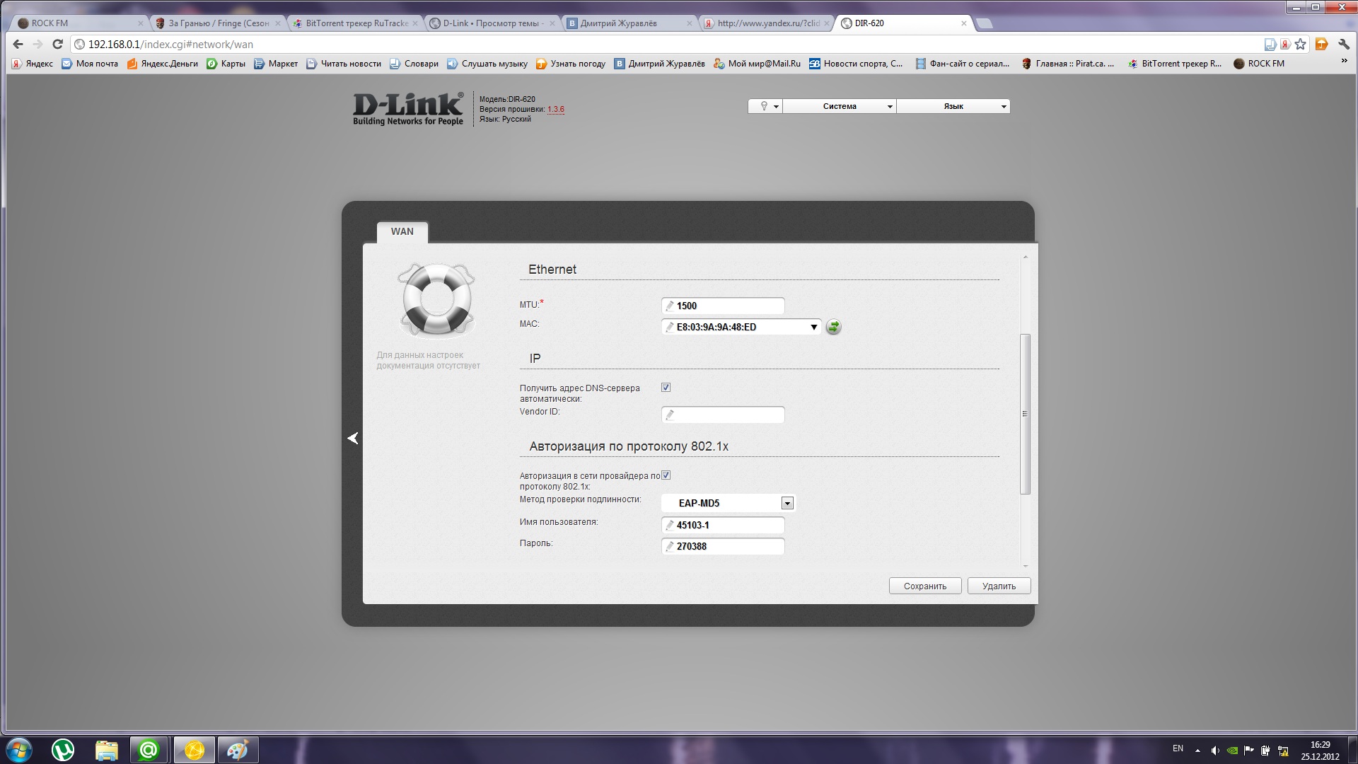Switch to the yandex.ru browser tab
The height and width of the screenshot is (764, 1358).
click(x=767, y=23)
